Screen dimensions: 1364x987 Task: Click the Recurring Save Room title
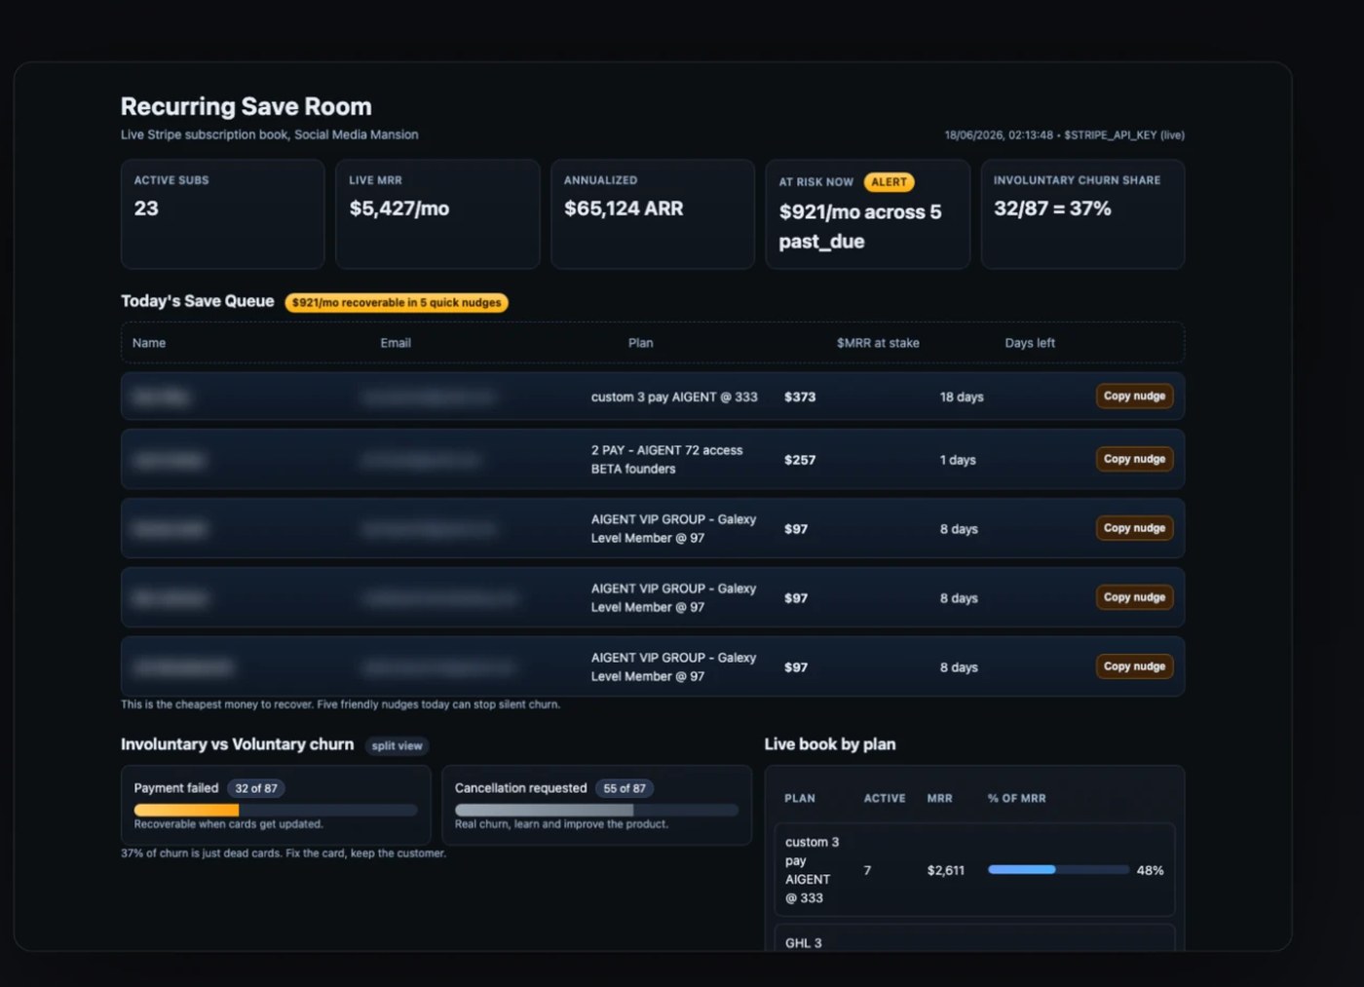[246, 106]
